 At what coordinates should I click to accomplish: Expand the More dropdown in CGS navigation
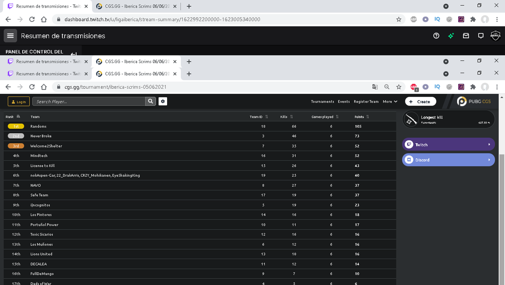(390, 101)
